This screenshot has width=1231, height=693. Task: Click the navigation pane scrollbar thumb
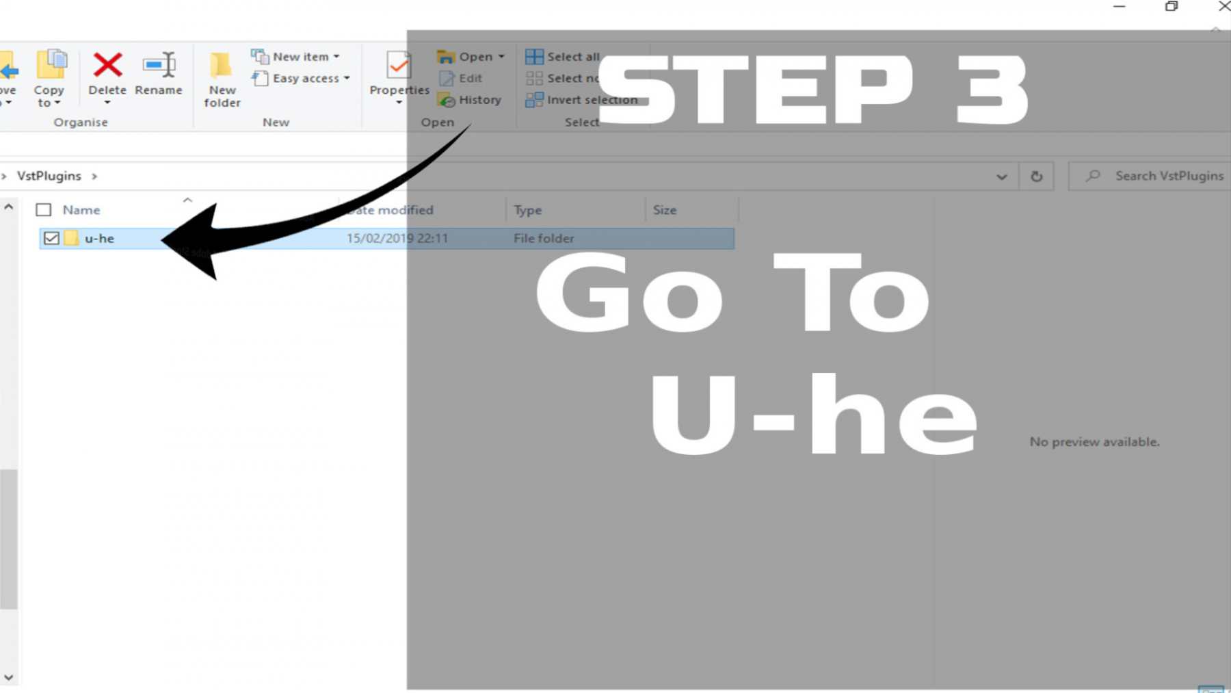coord(9,539)
